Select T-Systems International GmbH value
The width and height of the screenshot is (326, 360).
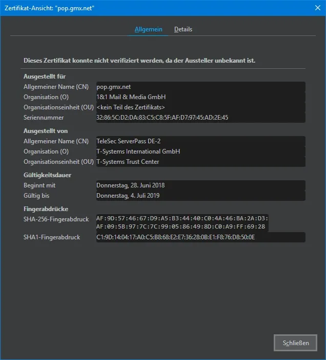(x=201, y=151)
